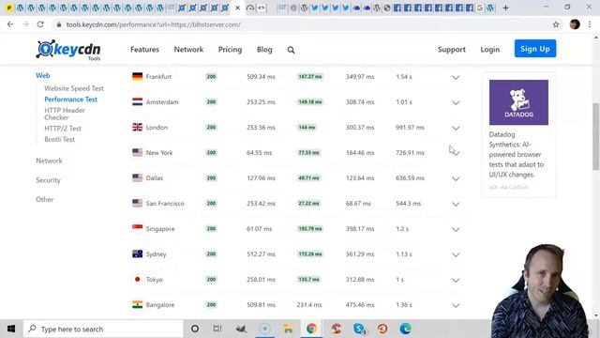This screenshot has height=338, width=600.
Task: Click the Datadog Synthetics ad text
Action: pyautogui.click(x=517, y=154)
